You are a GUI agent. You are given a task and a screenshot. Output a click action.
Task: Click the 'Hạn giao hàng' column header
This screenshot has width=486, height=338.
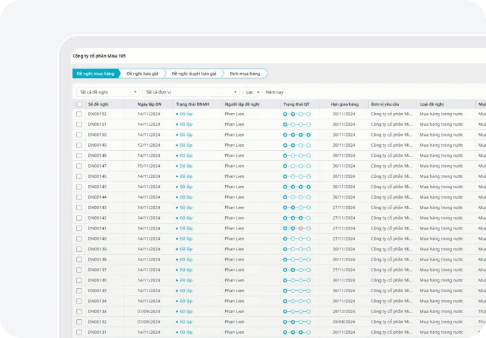click(x=344, y=104)
